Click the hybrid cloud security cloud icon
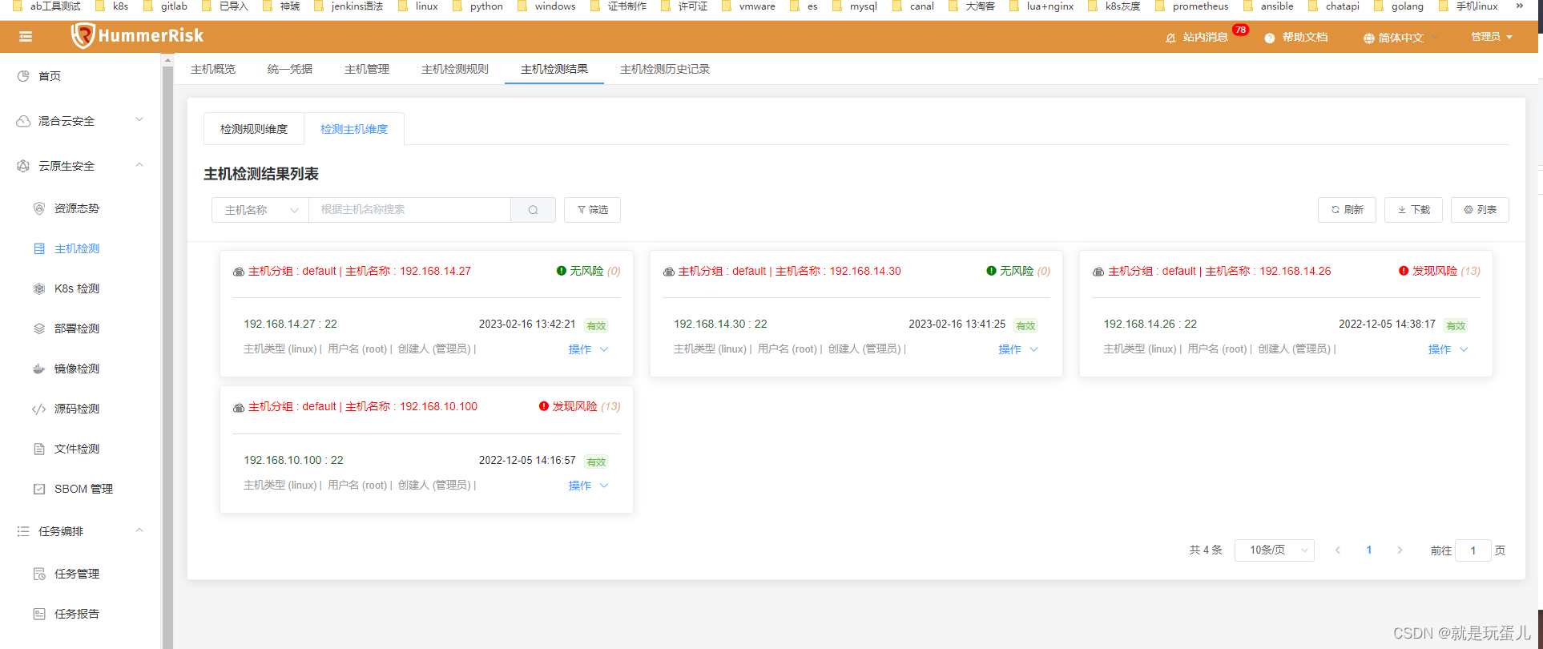The width and height of the screenshot is (1543, 649). (x=23, y=121)
